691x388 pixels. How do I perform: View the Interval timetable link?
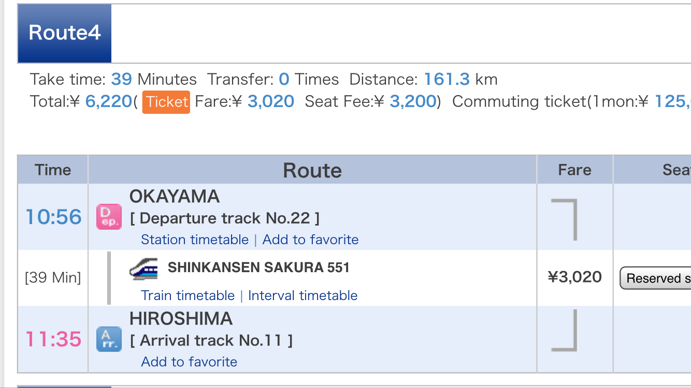point(303,296)
